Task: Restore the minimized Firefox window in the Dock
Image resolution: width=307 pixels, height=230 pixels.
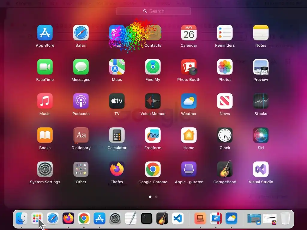Action: coord(270,219)
